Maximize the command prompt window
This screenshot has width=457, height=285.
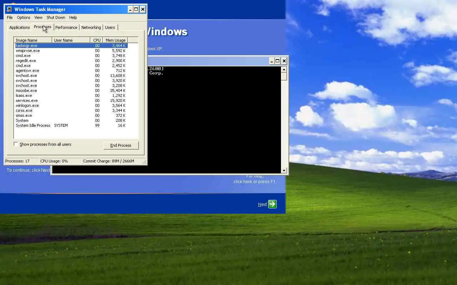(x=277, y=61)
